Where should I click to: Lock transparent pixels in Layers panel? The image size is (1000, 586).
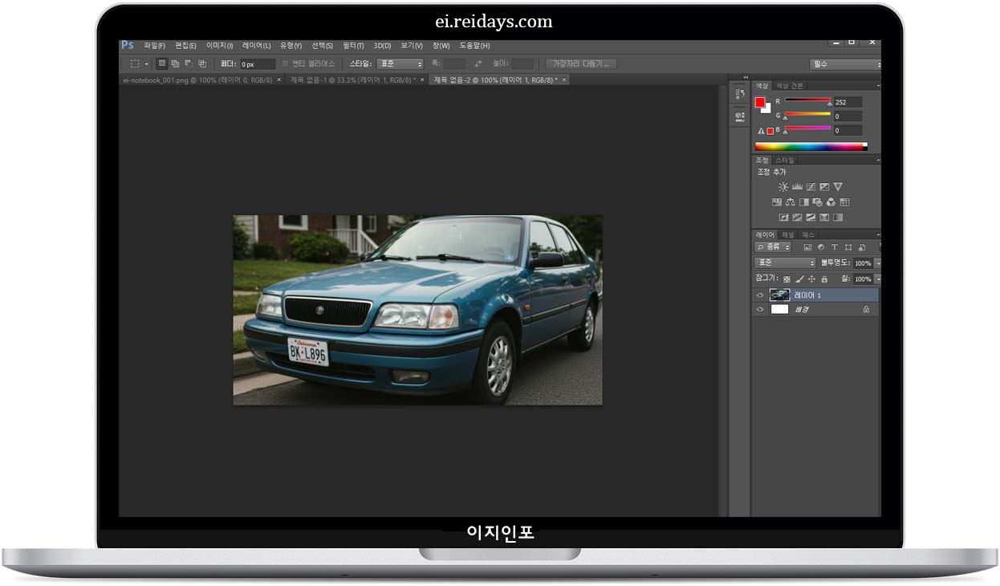pos(787,279)
